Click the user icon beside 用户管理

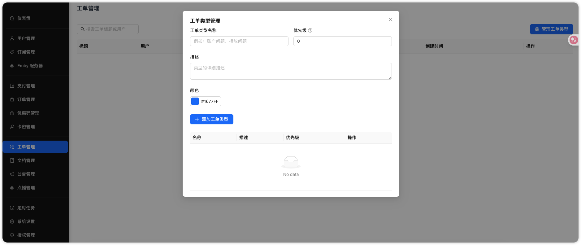[12, 38]
